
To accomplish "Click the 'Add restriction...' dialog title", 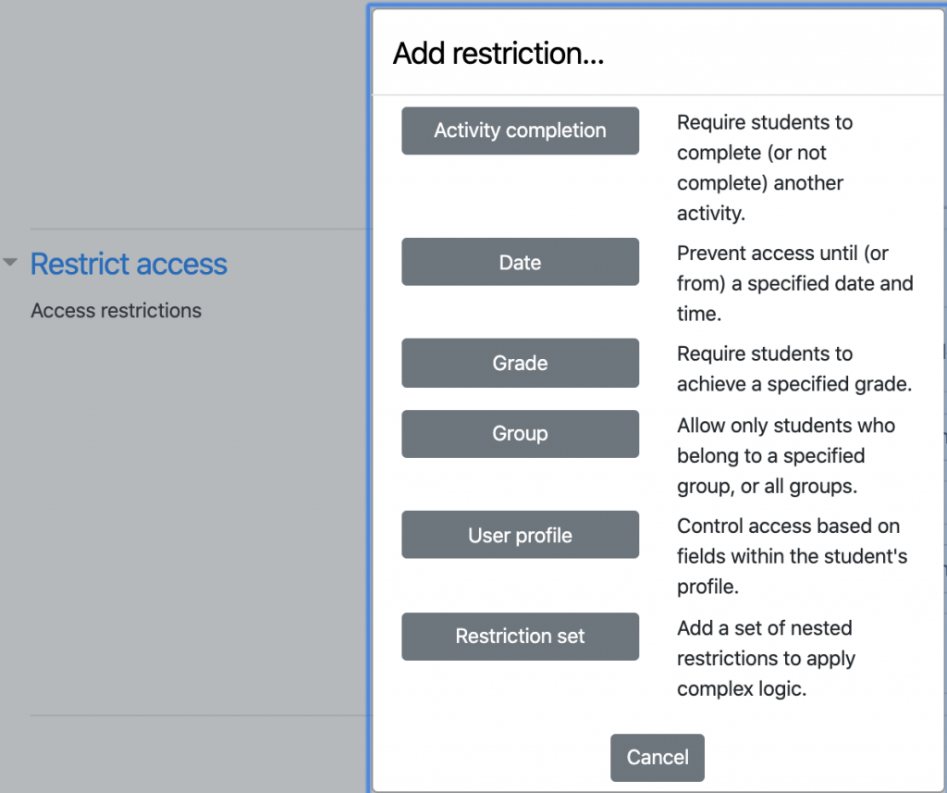I will click(x=498, y=54).
